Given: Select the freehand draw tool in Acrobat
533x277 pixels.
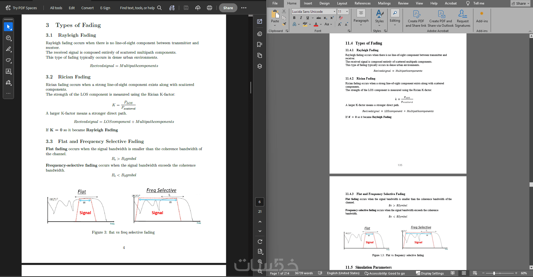Looking at the screenshot, I should pos(8,60).
